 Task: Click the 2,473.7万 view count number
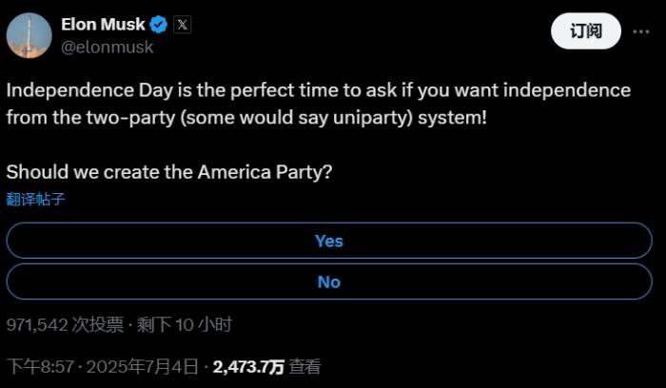click(249, 366)
